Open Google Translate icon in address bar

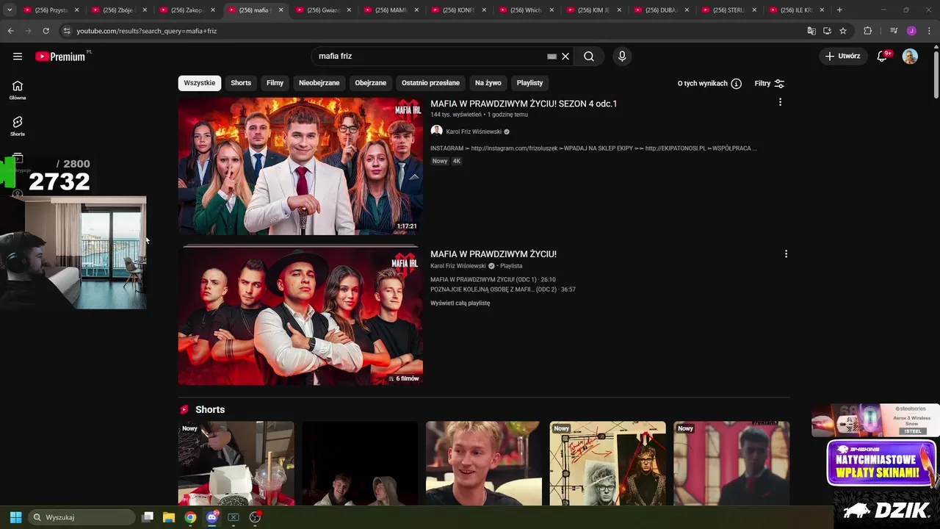click(x=811, y=31)
